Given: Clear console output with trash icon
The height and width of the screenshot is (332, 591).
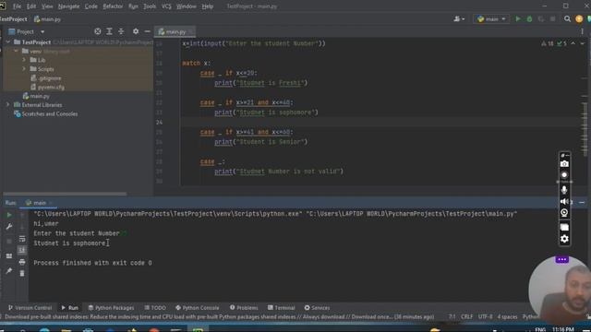Looking at the screenshot, I should (22, 273).
